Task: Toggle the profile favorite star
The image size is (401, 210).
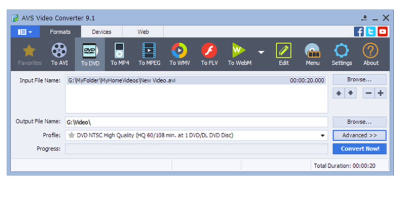Action: pos(72,135)
